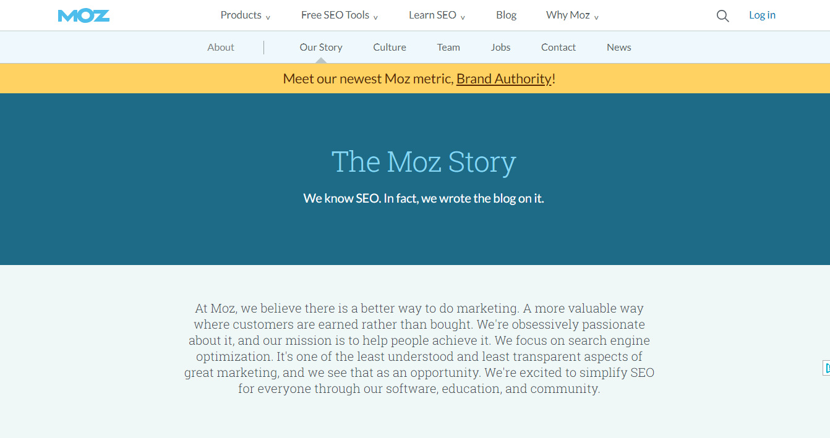Select the Our Story tab
This screenshot has width=830, height=438.
click(x=320, y=47)
